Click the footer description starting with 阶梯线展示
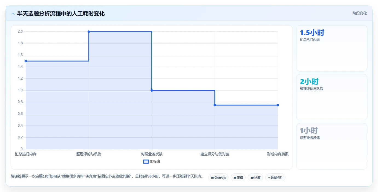The width and height of the screenshot is (378, 192). tap(107, 176)
